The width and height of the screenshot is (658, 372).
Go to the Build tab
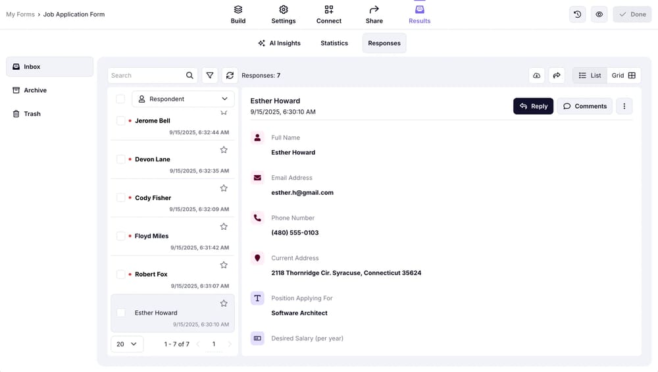coord(238,14)
